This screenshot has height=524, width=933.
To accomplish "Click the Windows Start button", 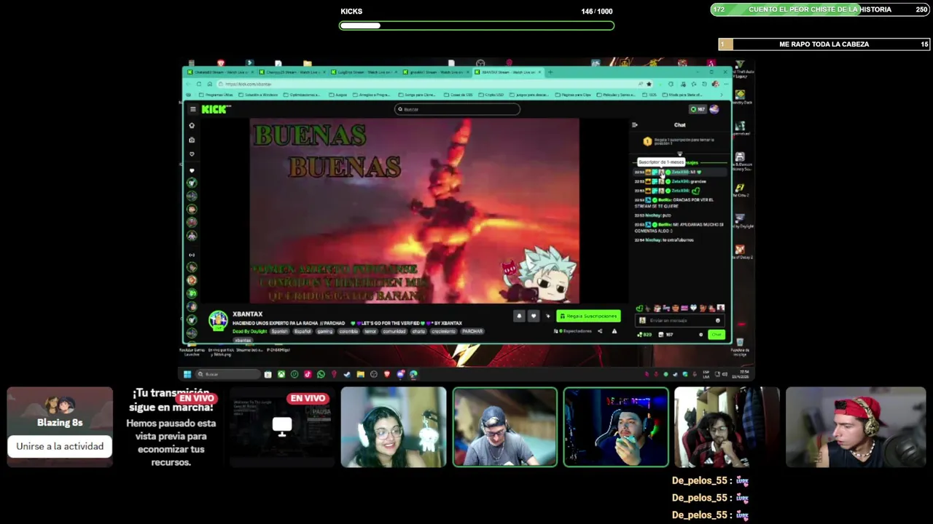I will [x=187, y=374].
